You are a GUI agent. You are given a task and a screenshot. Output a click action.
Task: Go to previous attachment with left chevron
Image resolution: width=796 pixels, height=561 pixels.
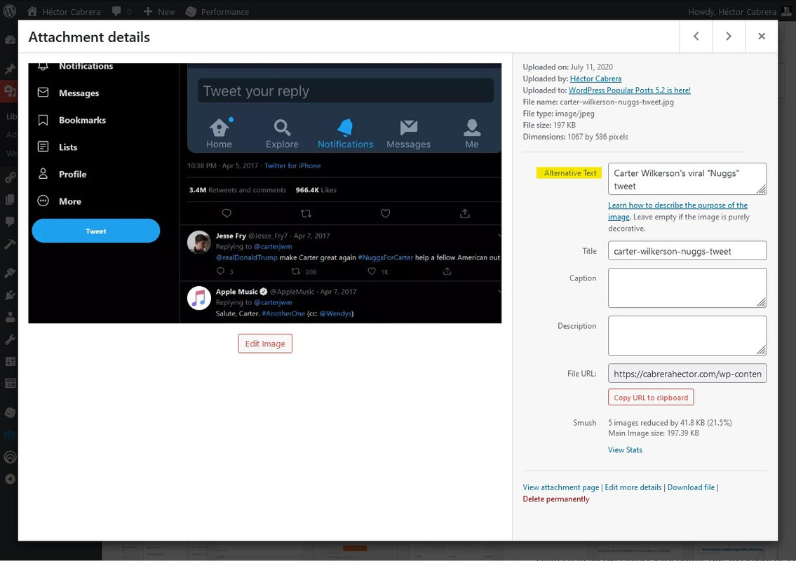[696, 36]
